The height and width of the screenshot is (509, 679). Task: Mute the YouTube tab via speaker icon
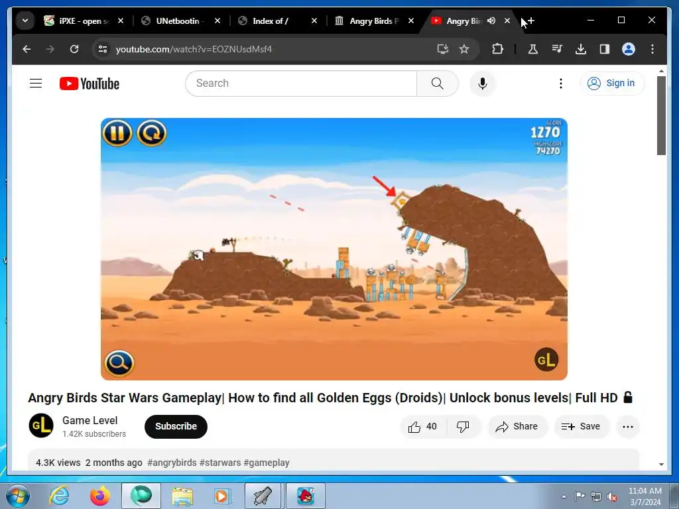491,21
